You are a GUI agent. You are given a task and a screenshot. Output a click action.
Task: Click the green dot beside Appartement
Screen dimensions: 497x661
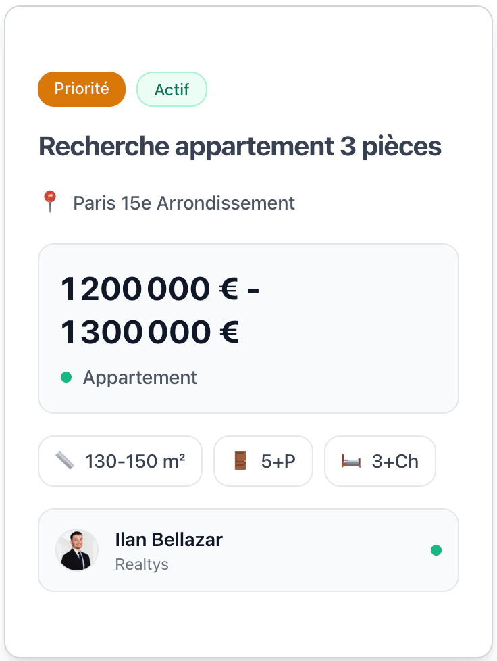tap(66, 377)
